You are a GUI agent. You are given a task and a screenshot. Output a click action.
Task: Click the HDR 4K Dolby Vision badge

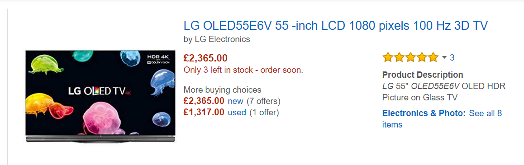(158, 58)
